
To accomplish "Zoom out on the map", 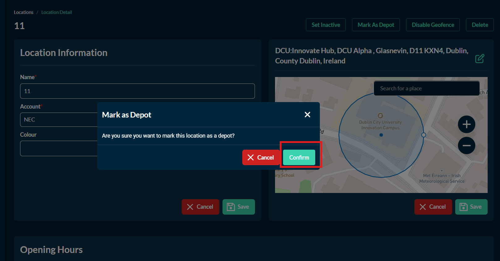I will pyautogui.click(x=467, y=145).
